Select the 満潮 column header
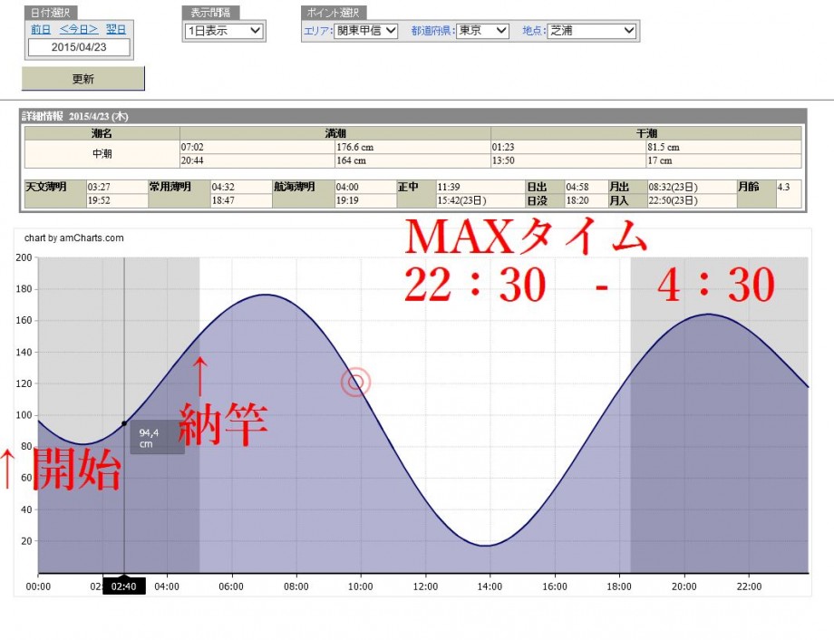The height and width of the screenshot is (640, 834). click(x=335, y=133)
